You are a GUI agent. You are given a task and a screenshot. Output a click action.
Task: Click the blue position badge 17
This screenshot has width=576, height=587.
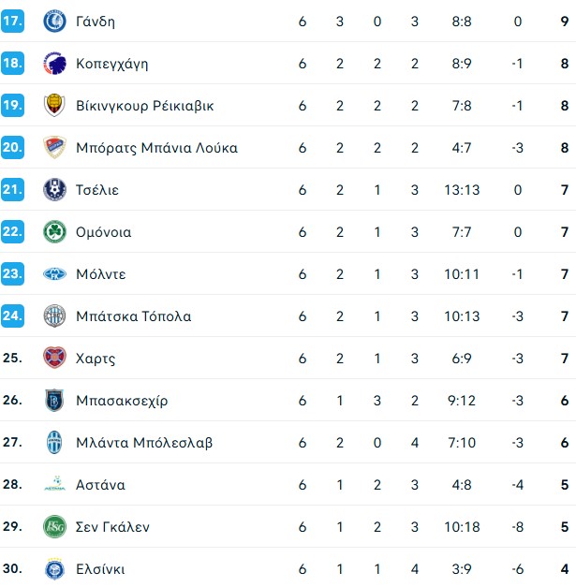coord(12,21)
